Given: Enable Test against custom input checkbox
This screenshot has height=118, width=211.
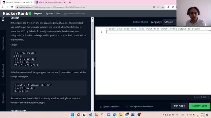Looking at the screenshot, I should pos(127,107).
